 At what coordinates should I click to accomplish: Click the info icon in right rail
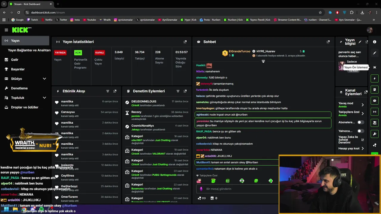coord(375,42)
